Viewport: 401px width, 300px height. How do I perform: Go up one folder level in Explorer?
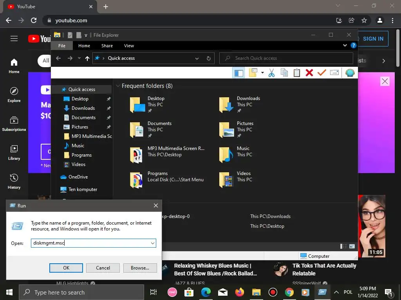(87, 59)
